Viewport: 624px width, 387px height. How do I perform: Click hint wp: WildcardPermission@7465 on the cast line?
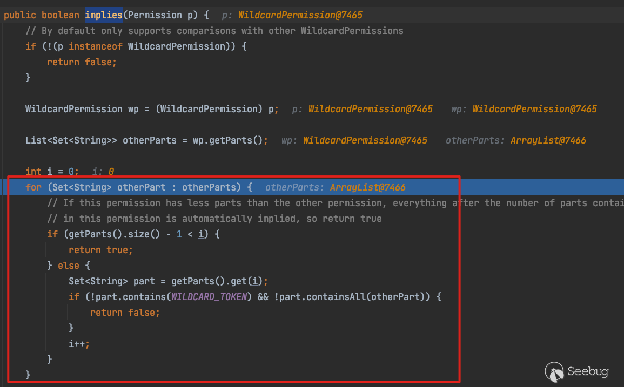[524, 109]
